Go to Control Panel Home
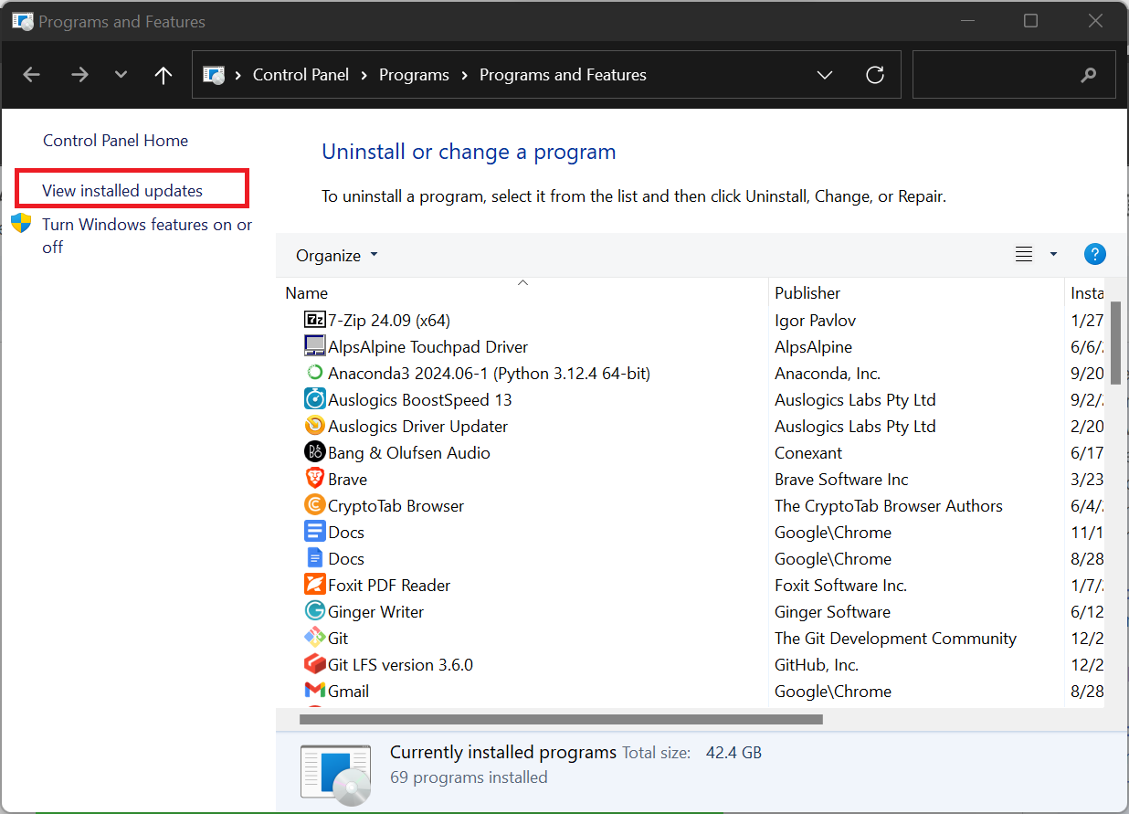 115,141
